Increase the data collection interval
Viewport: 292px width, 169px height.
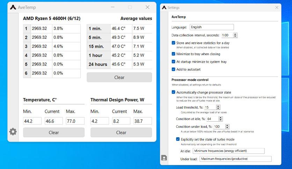pos(235,34)
